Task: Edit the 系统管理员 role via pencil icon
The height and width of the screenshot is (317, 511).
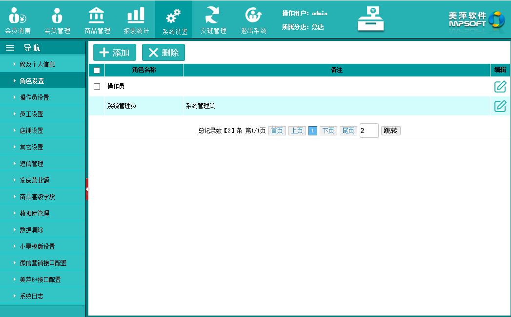Action: (x=500, y=106)
